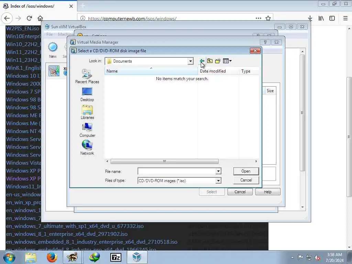Click the VirtualBox cube taskbar icon
This screenshot has height=264, width=352.
[x=137, y=257]
